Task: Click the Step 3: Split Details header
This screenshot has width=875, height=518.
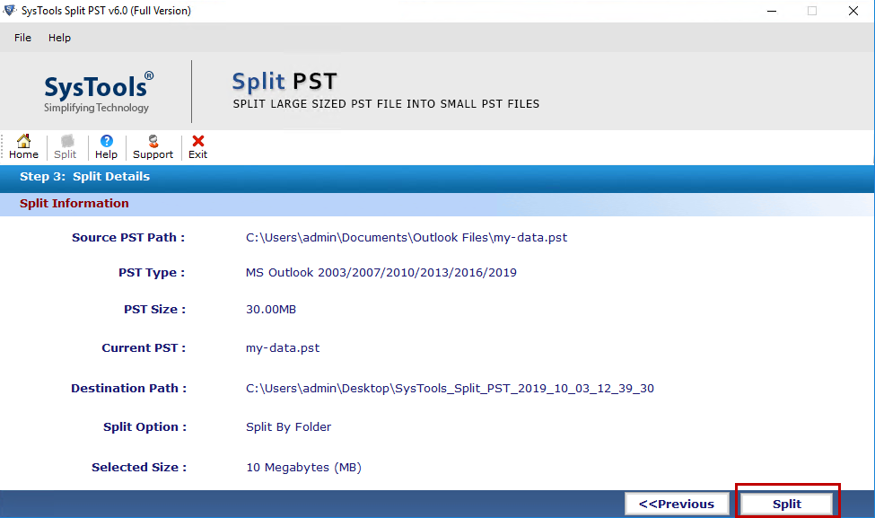Action: point(85,176)
